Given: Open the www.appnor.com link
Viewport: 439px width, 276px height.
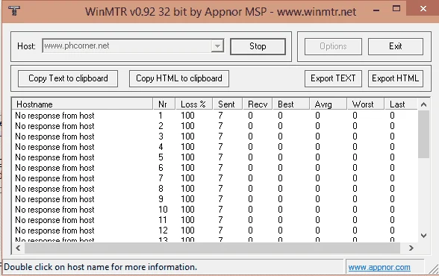Looking at the screenshot, I should (379, 267).
